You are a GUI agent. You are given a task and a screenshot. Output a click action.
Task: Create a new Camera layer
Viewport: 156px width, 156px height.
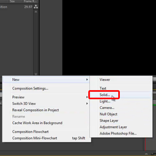121,108
